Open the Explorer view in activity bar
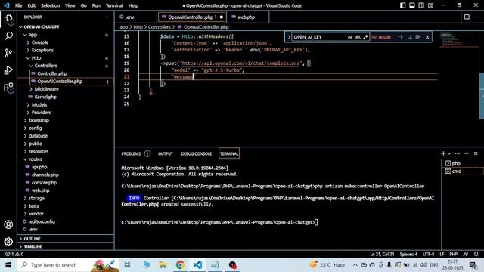Viewport: 484px width, 272px height. pyautogui.click(x=8, y=20)
